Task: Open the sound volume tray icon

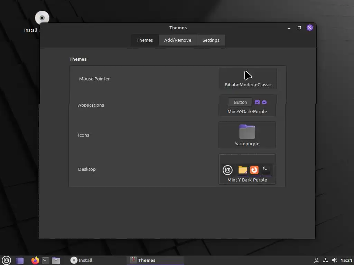Action: click(335, 260)
